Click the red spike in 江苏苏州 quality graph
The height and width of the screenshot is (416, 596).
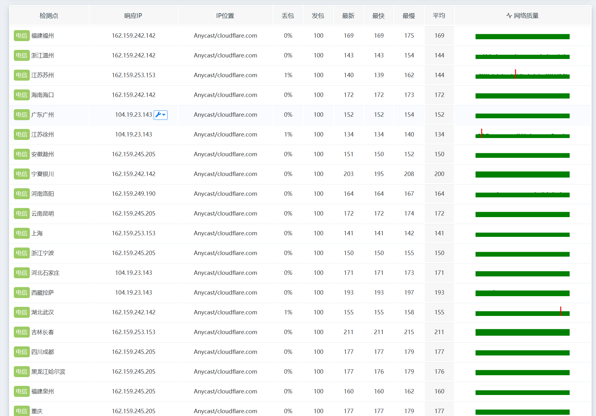click(x=515, y=74)
